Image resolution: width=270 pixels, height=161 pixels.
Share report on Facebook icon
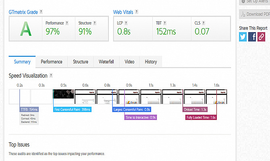(252, 37)
